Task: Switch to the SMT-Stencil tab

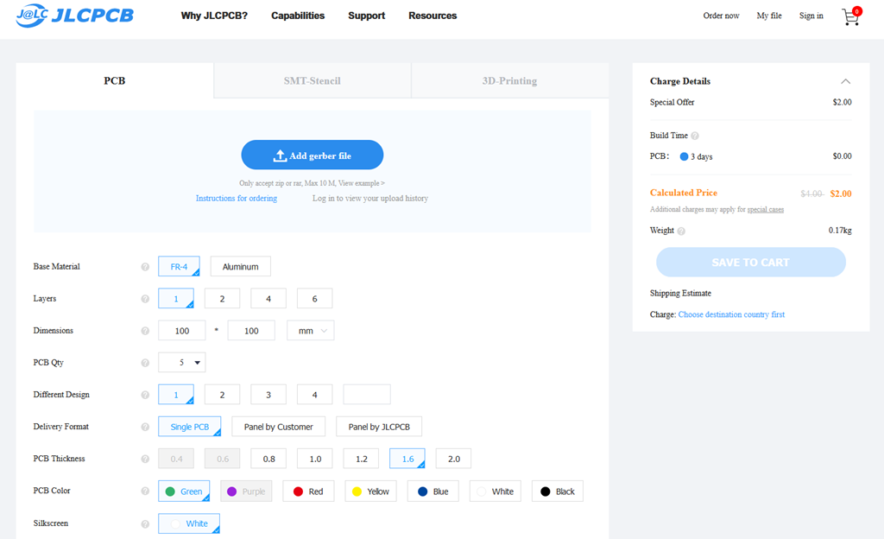Action: [x=312, y=81]
